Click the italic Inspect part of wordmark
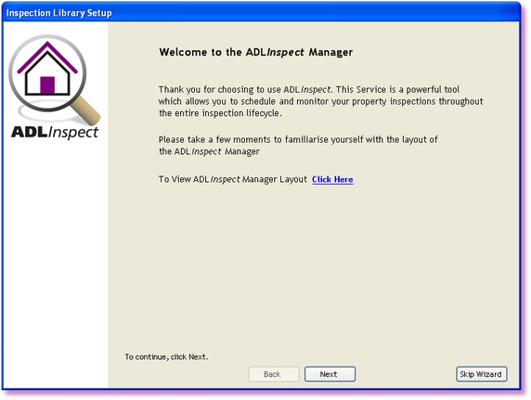 pos(73,133)
